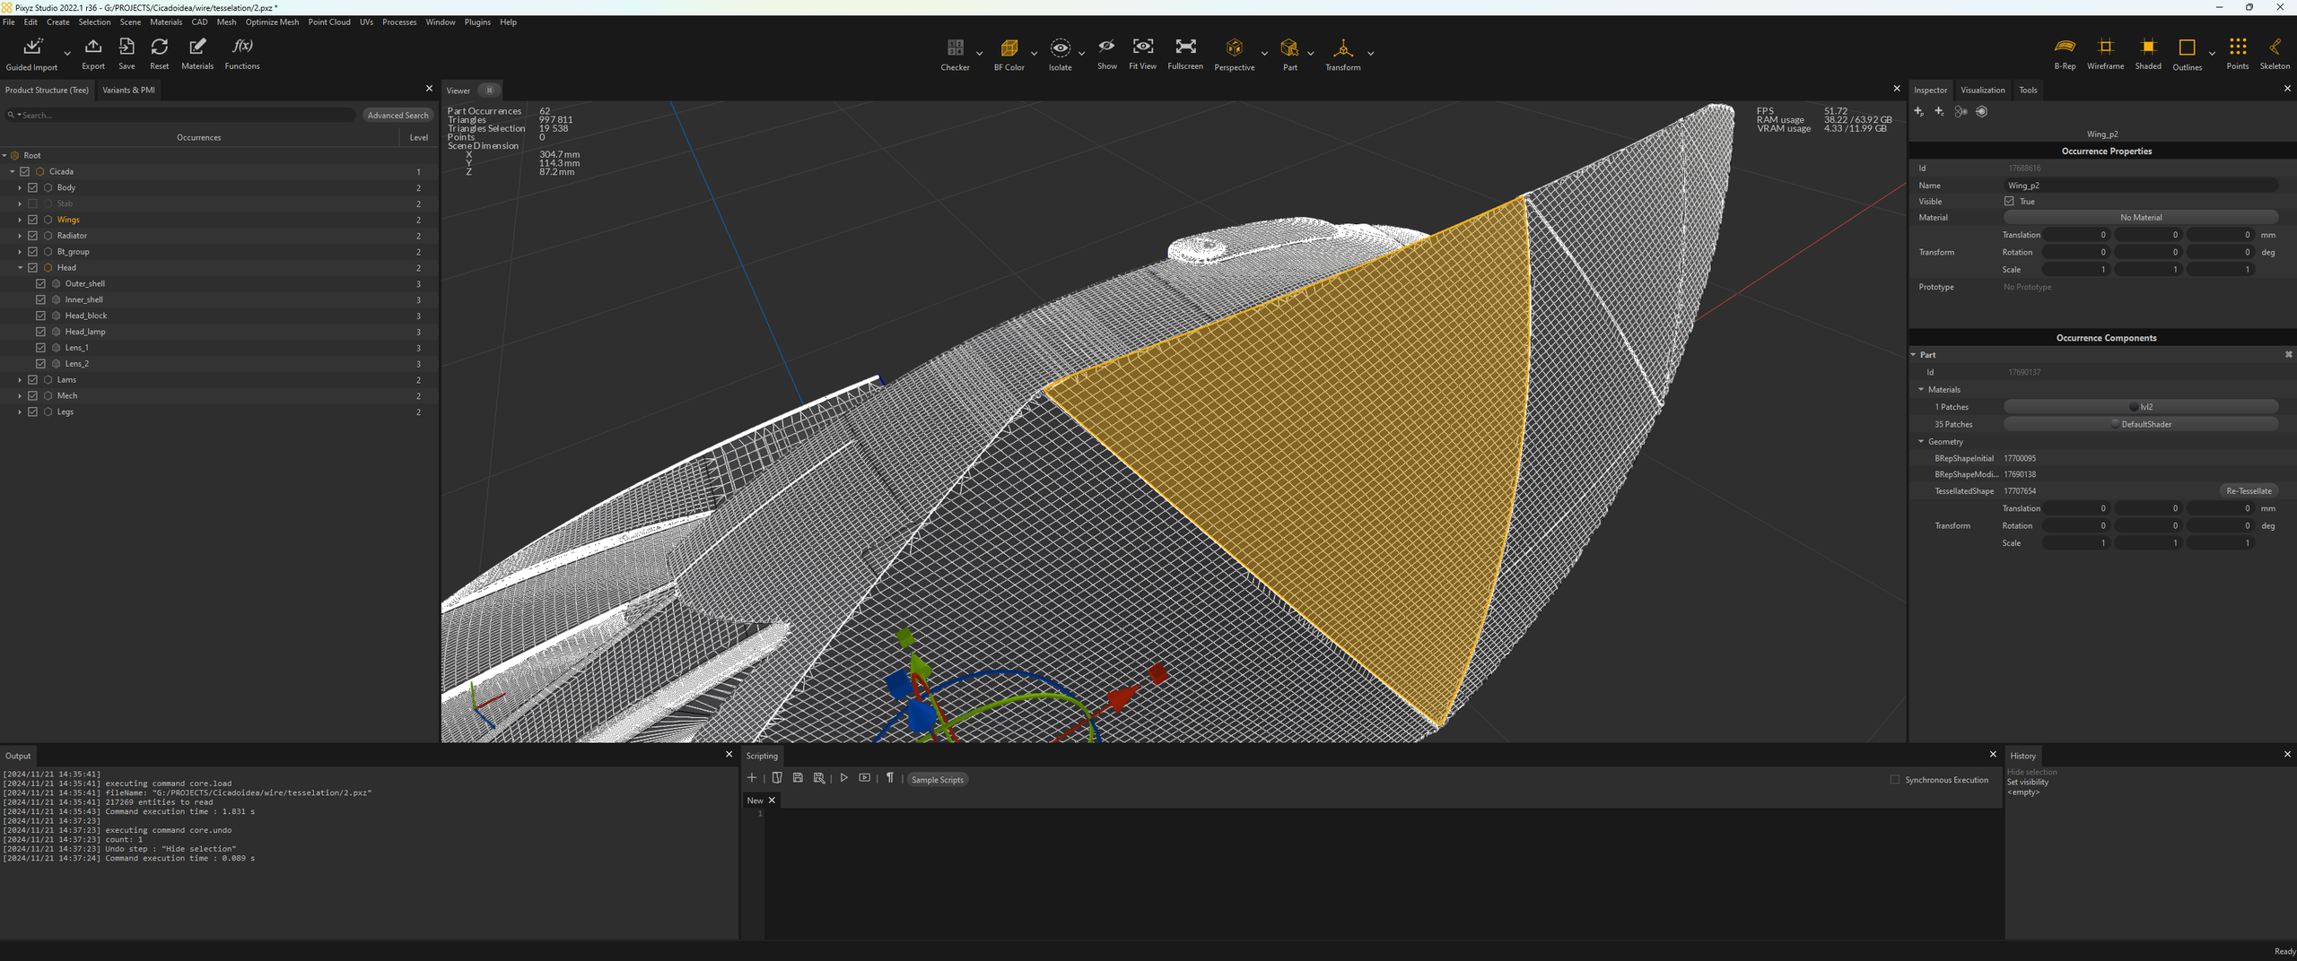Activate the Isolate view icon
The height and width of the screenshot is (961, 2297).
(1060, 48)
